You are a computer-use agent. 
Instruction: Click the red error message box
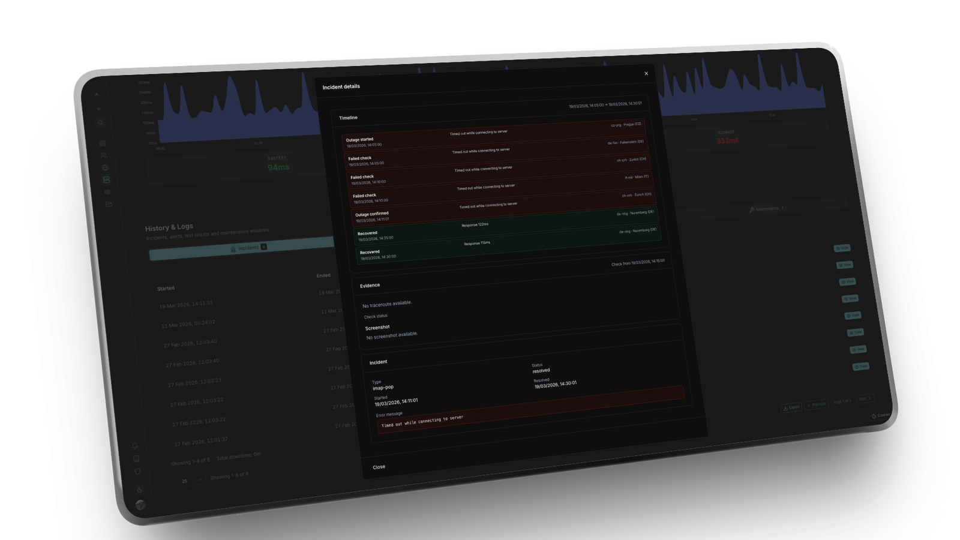click(x=530, y=409)
